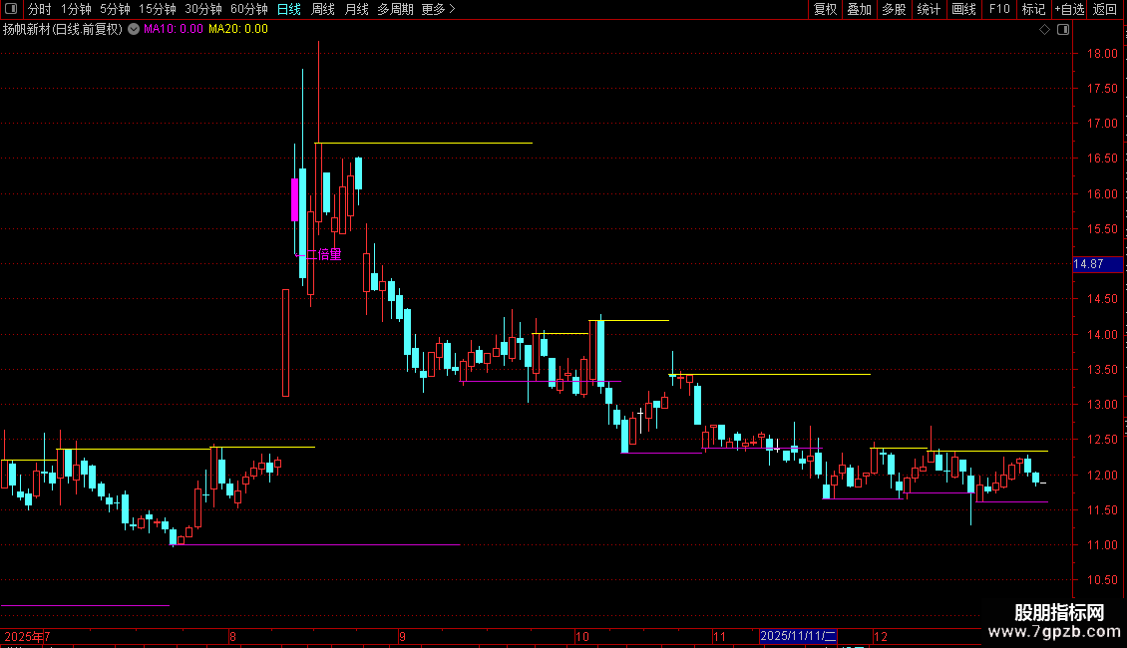Click the 叠加 overlay button
Screen dimensions: 1127x648
click(x=859, y=9)
